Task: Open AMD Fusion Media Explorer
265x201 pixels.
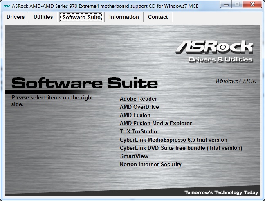Action: [x=156, y=123]
